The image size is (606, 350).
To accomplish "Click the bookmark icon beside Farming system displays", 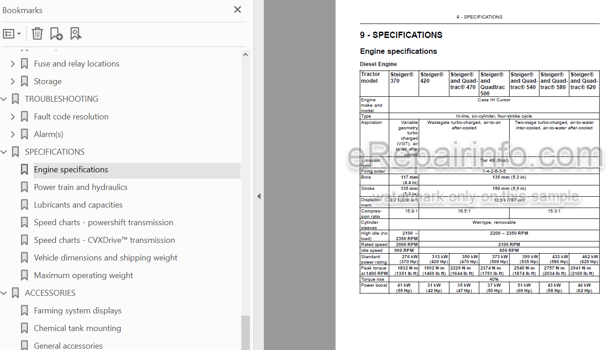I will coord(24,311).
